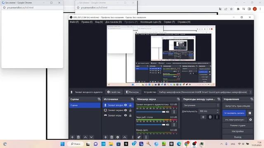The width and height of the screenshot is (264, 148).
Task: Open Док-панели (D) menu
Action: pos(113,22)
